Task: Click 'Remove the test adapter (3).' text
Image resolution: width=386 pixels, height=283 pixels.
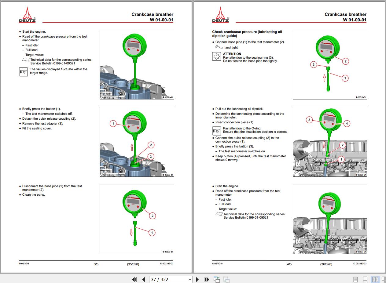Action: coord(43,123)
